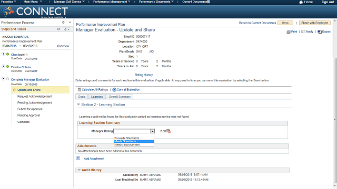Refresh the Steps and Tasks panel
Viewport: 337px width, 189px height.
click(58, 29)
